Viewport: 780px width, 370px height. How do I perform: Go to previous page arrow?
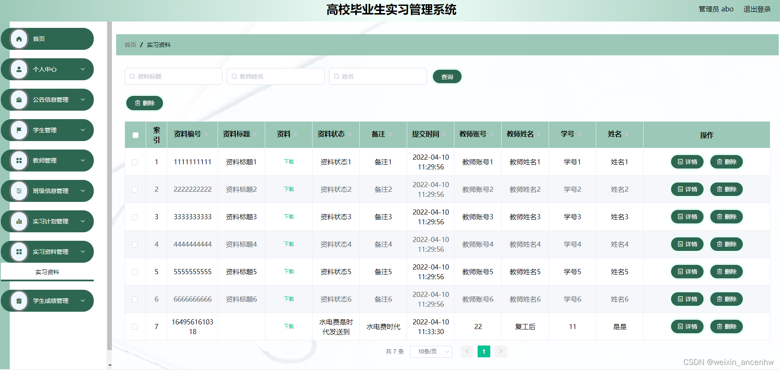pyautogui.click(x=467, y=351)
